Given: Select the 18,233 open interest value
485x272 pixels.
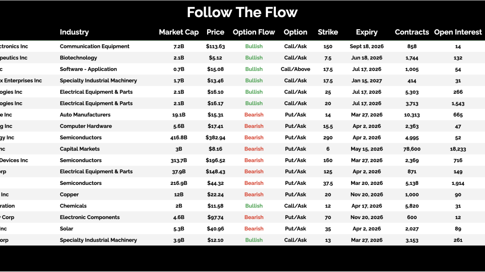Looking at the screenshot, I should 458,149.
